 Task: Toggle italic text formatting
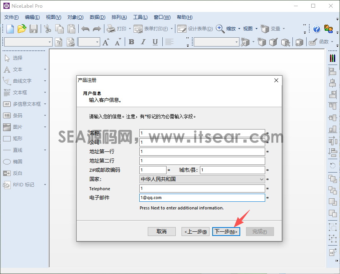pyautogui.click(x=143, y=42)
